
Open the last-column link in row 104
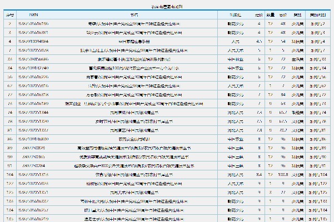click(318, 175)
